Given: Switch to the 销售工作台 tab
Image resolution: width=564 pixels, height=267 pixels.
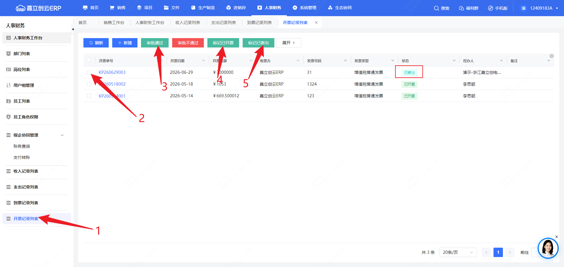Looking at the screenshot, I should [x=114, y=23].
